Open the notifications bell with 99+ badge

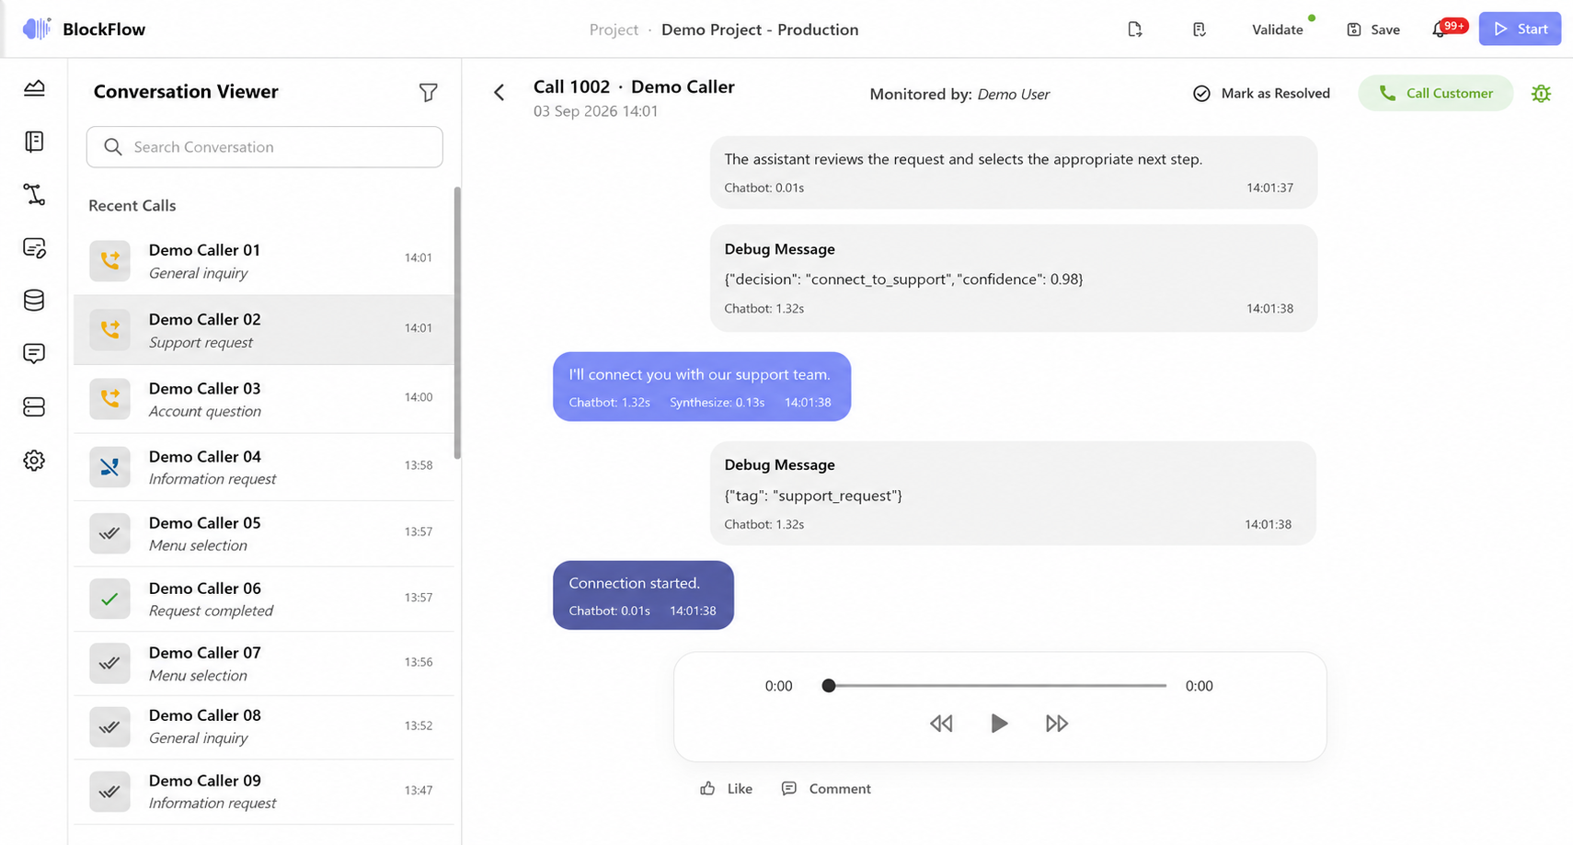pyautogui.click(x=1449, y=29)
